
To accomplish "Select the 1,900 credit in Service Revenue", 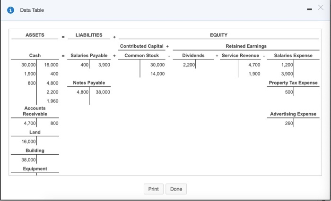I will tap(254, 74).
